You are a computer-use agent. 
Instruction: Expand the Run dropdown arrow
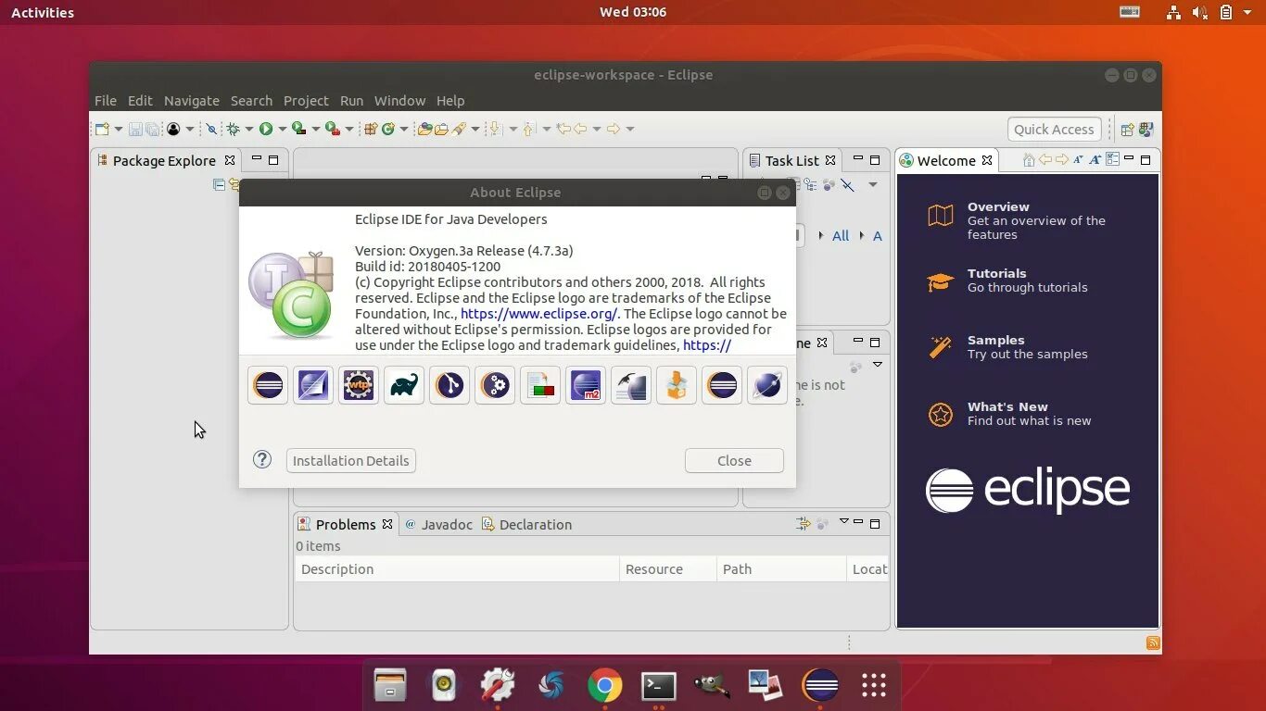tap(282, 129)
